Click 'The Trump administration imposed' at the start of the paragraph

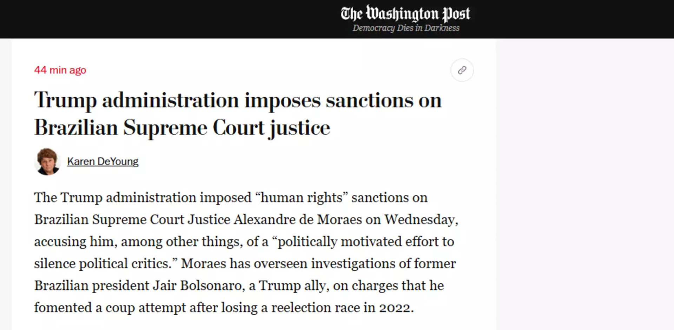click(143, 198)
